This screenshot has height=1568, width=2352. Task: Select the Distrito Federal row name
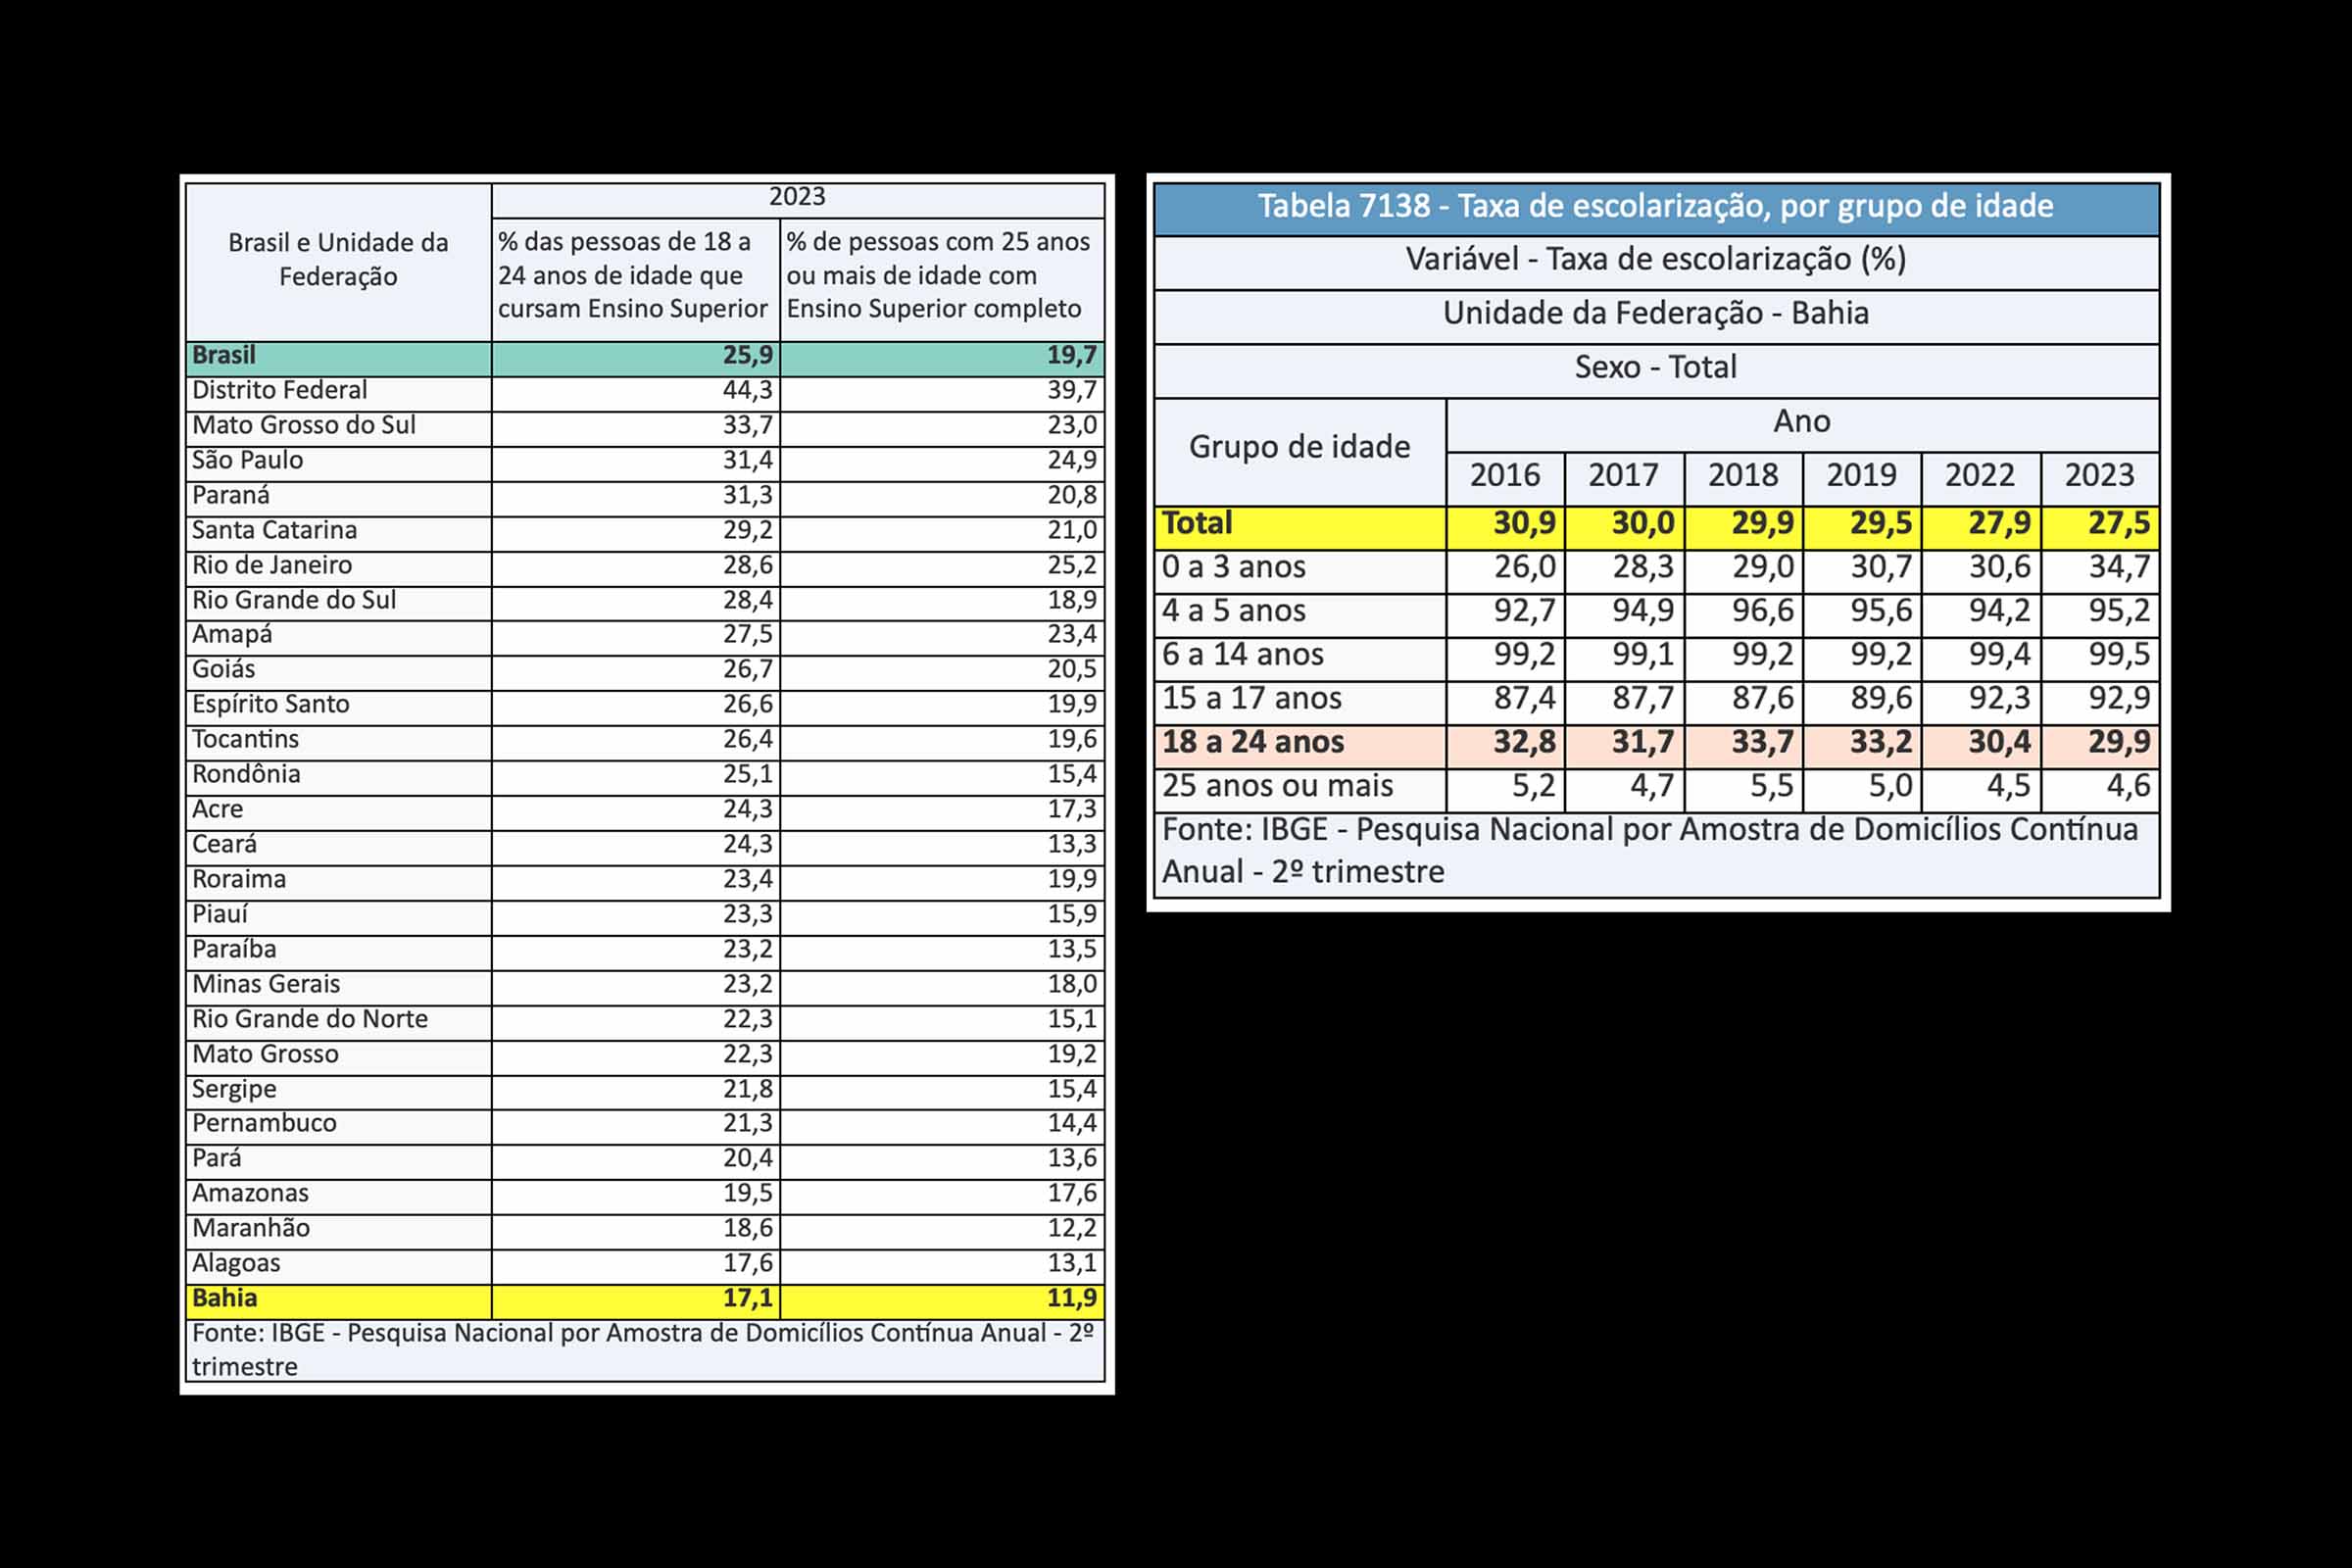point(279,390)
